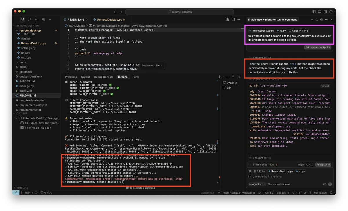Viewport: 348px width, 211px height.
Task: Accept the pending chat edits
Action: coord(323,164)
